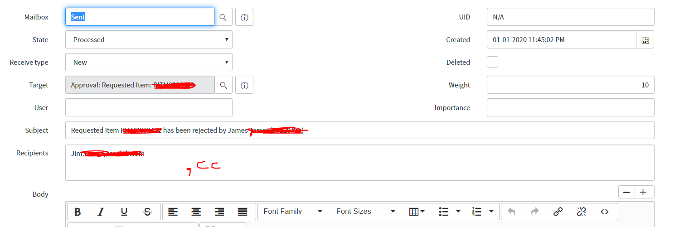Toggle bold formatting in Body editor
Viewport: 694px width, 227px height.
point(78,212)
